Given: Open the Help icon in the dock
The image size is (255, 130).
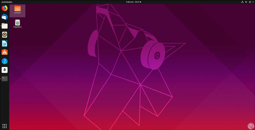Looking at the screenshot, I should click(5, 61).
